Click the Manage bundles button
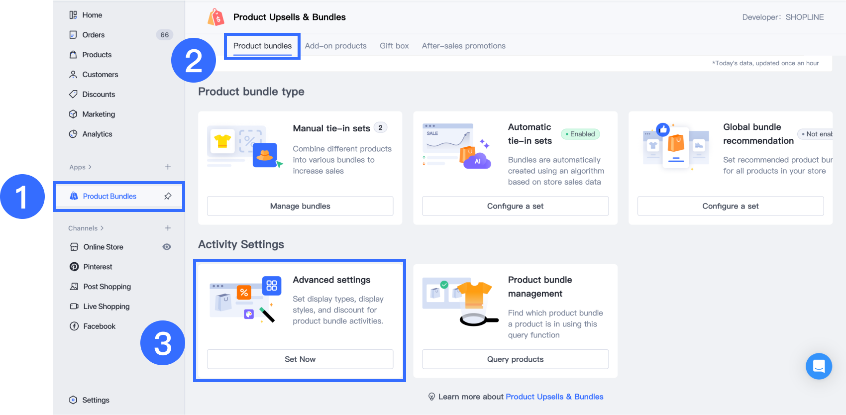Image resolution: width=846 pixels, height=415 pixels. click(x=300, y=206)
